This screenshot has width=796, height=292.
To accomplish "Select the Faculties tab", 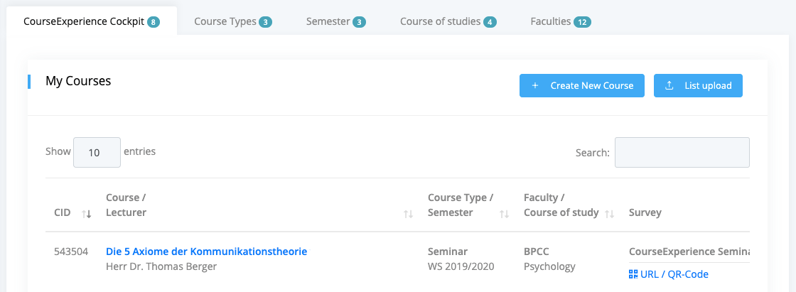I will [561, 22].
